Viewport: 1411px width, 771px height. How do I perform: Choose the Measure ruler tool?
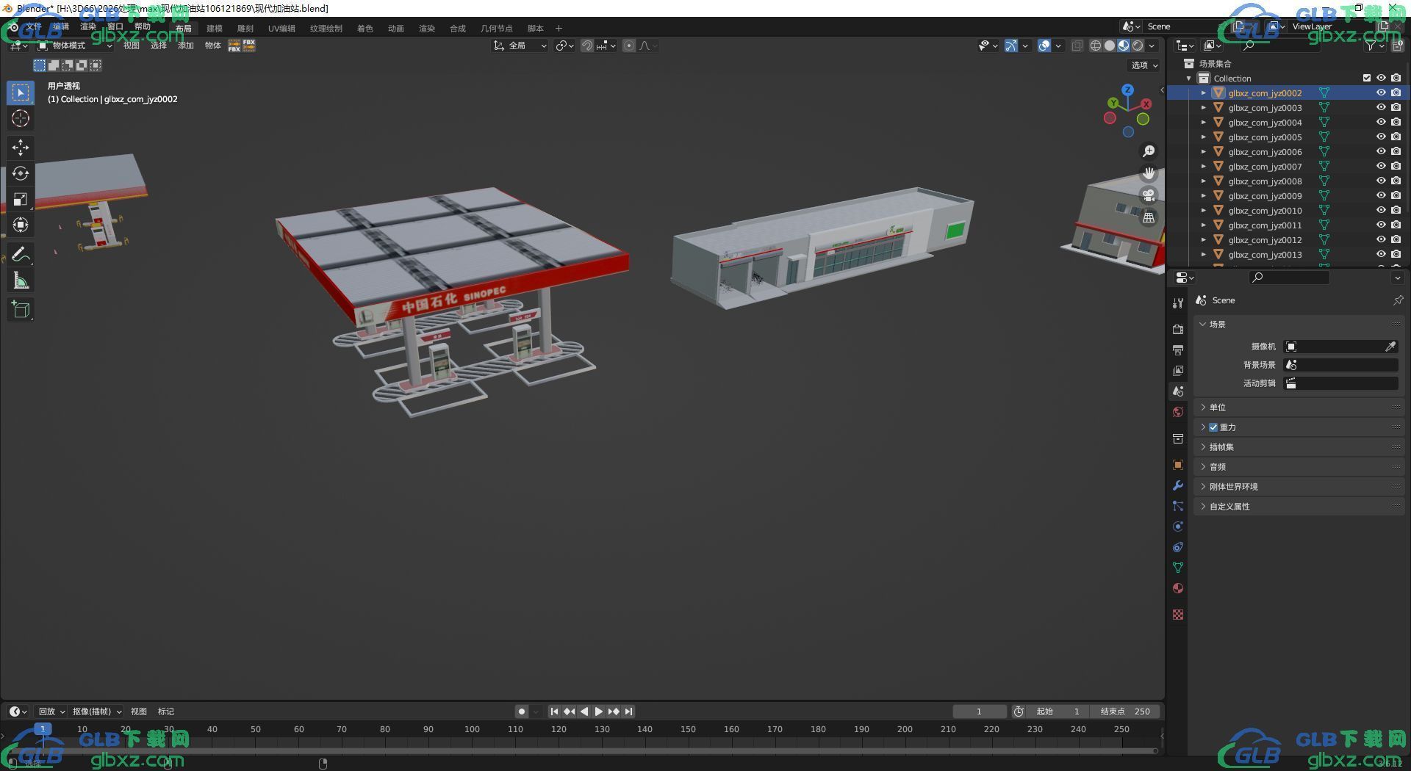click(21, 280)
